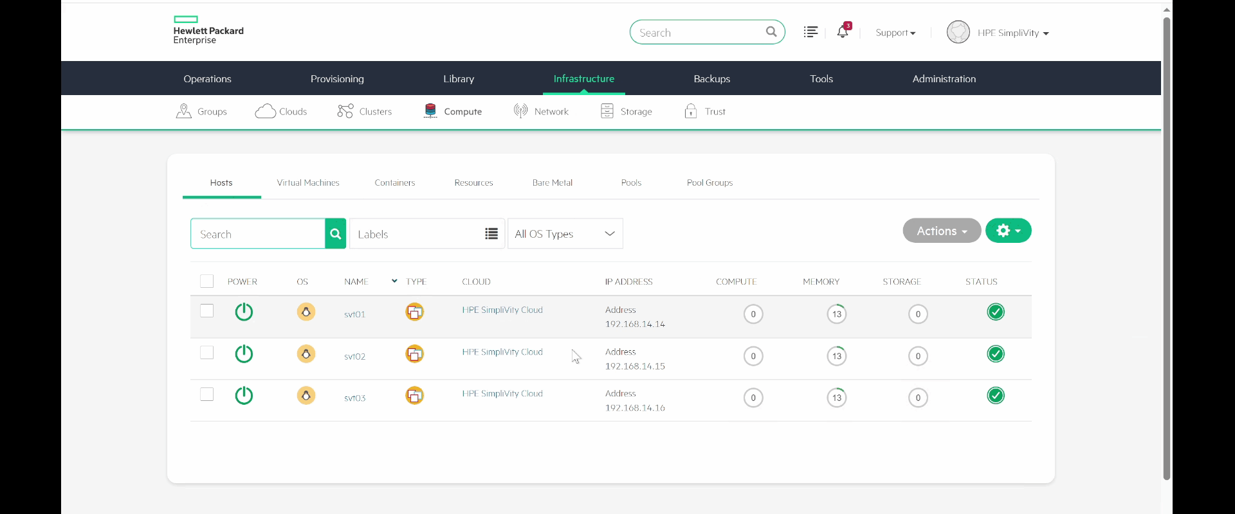Open the Actions dropdown menu
The height and width of the screenshot is (514, 1235).
[x=941, y=231]
